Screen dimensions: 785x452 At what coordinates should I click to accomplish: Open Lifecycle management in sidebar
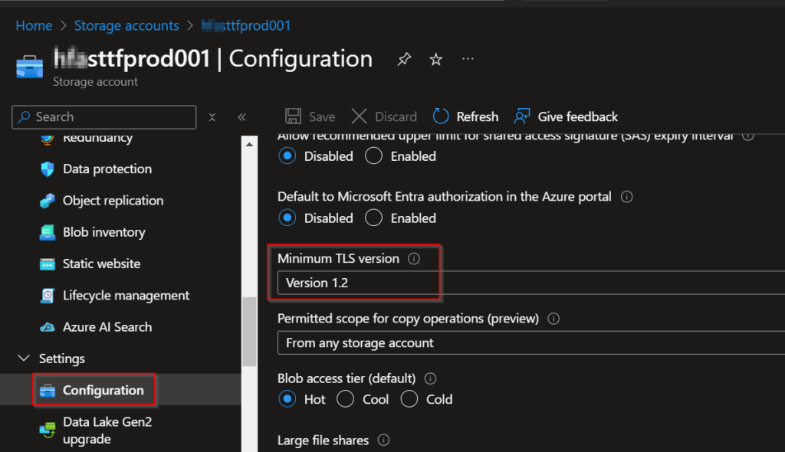tap(126, 296)
